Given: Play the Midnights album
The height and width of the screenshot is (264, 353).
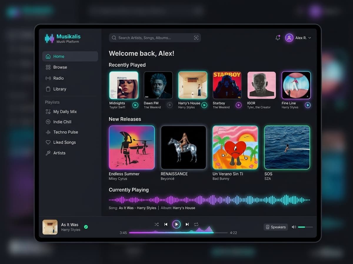Looking at the screenshot, I should point(135,105).
